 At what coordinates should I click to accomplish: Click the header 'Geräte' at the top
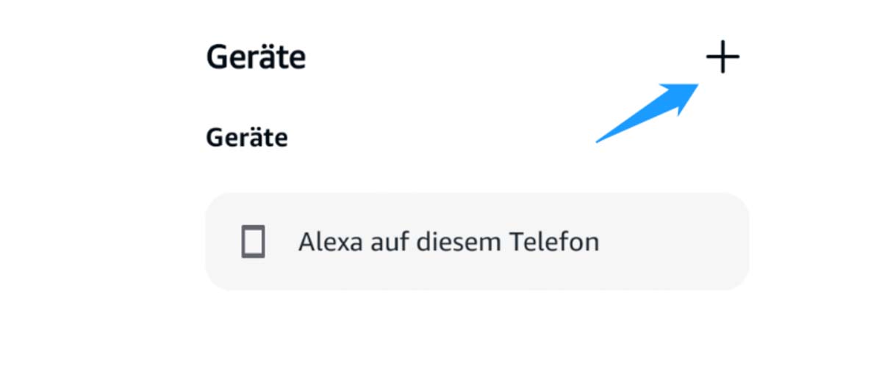256,57
